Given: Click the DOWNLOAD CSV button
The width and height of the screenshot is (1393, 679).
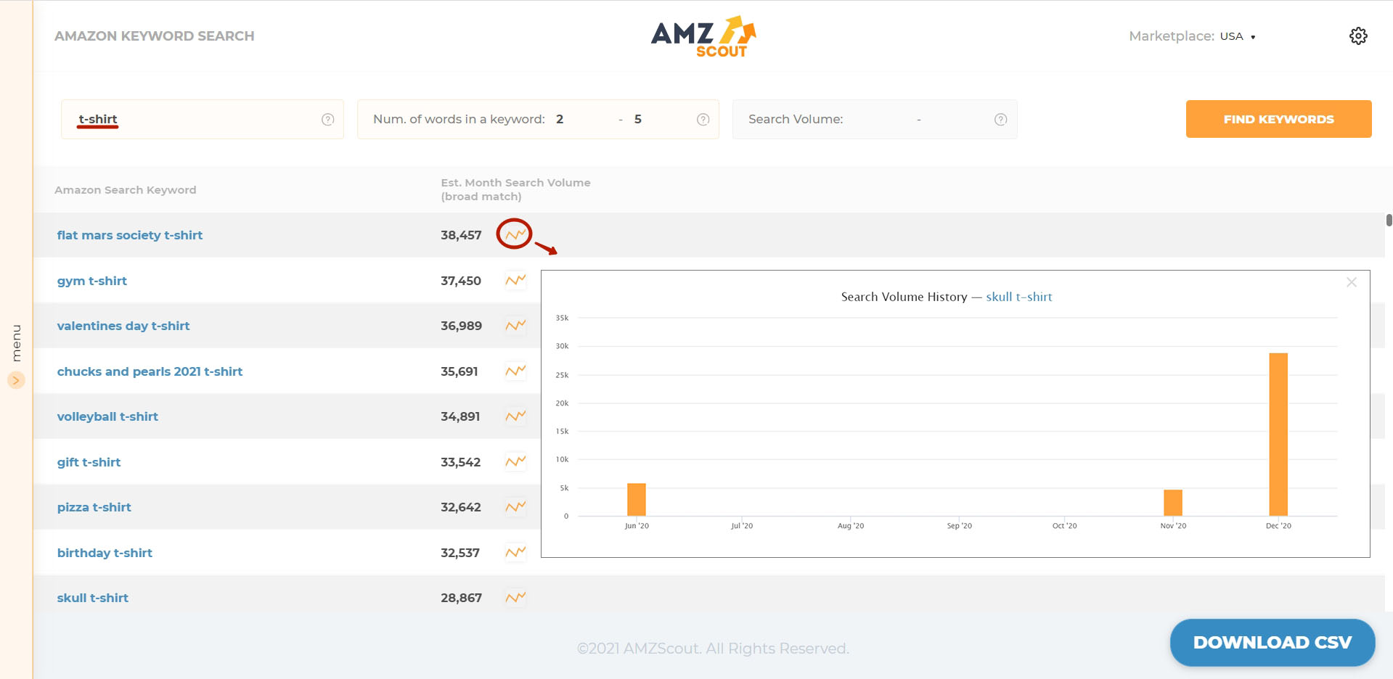Looking at the screenshot, I should pos(1272,642).
